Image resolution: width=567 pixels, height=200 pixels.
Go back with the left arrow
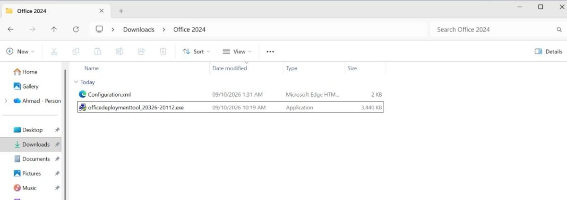coord(10,29)
